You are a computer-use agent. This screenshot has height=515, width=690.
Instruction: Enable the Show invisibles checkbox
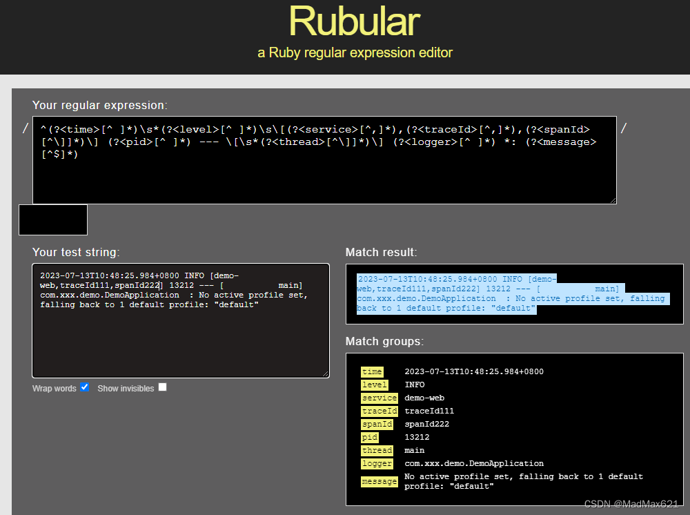click(x=162, y=387)
